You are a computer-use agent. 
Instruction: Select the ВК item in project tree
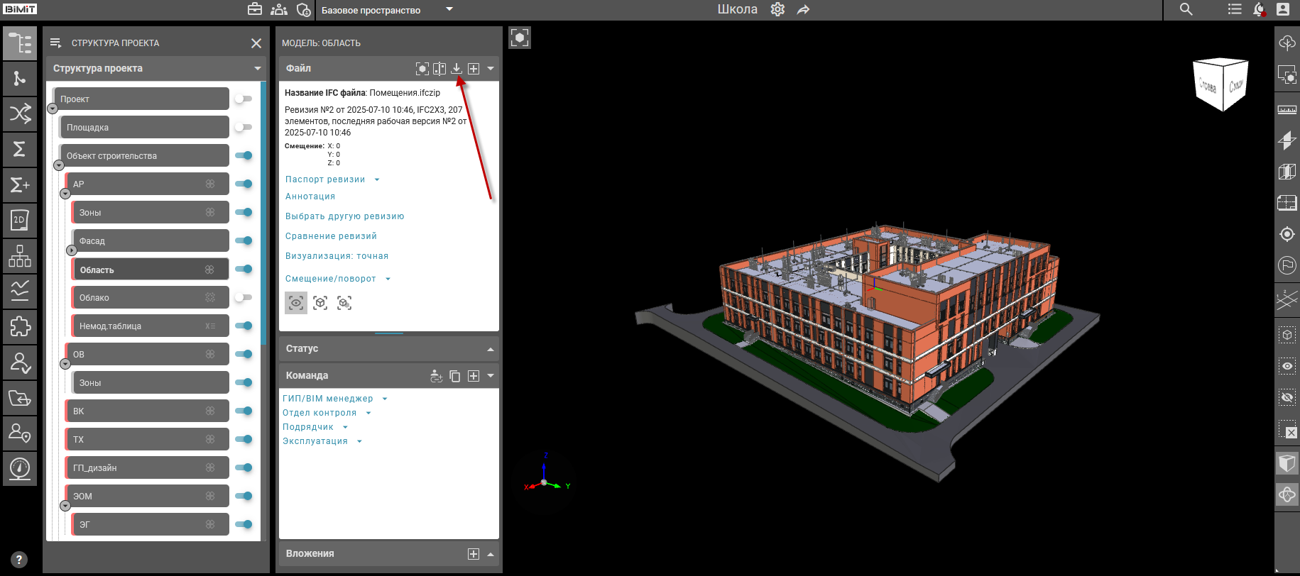pos(142,411)
